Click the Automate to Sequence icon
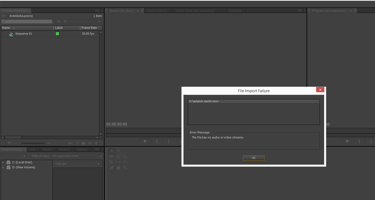This screenshot has width=375, height=200. pyautogui.click(x=71, y=143)
